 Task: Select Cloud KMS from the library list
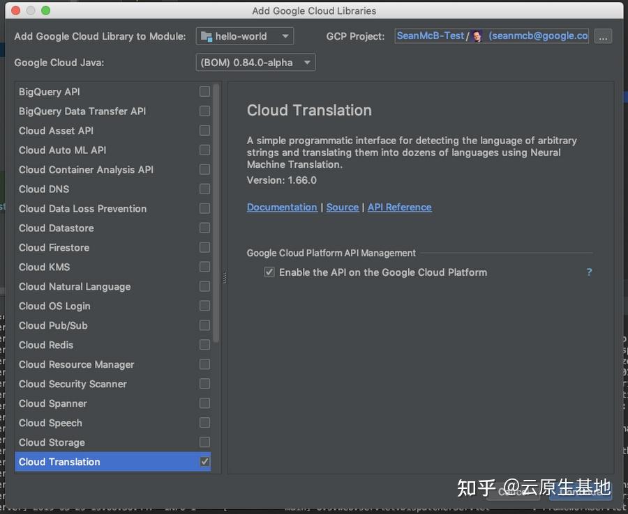45,267
